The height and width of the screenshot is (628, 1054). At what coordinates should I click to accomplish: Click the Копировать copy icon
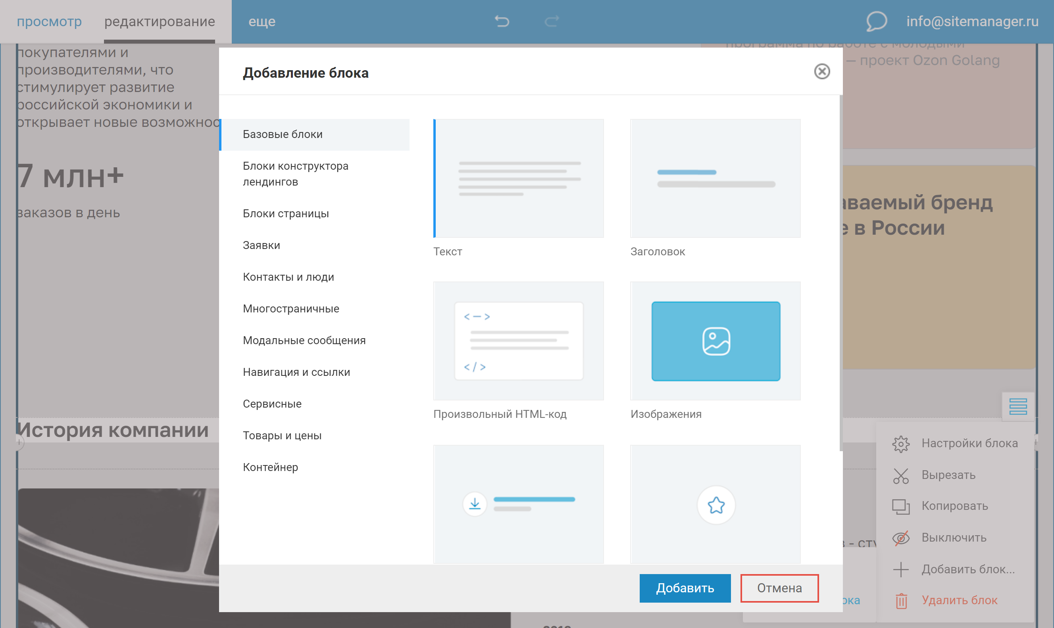pos(900,507)
